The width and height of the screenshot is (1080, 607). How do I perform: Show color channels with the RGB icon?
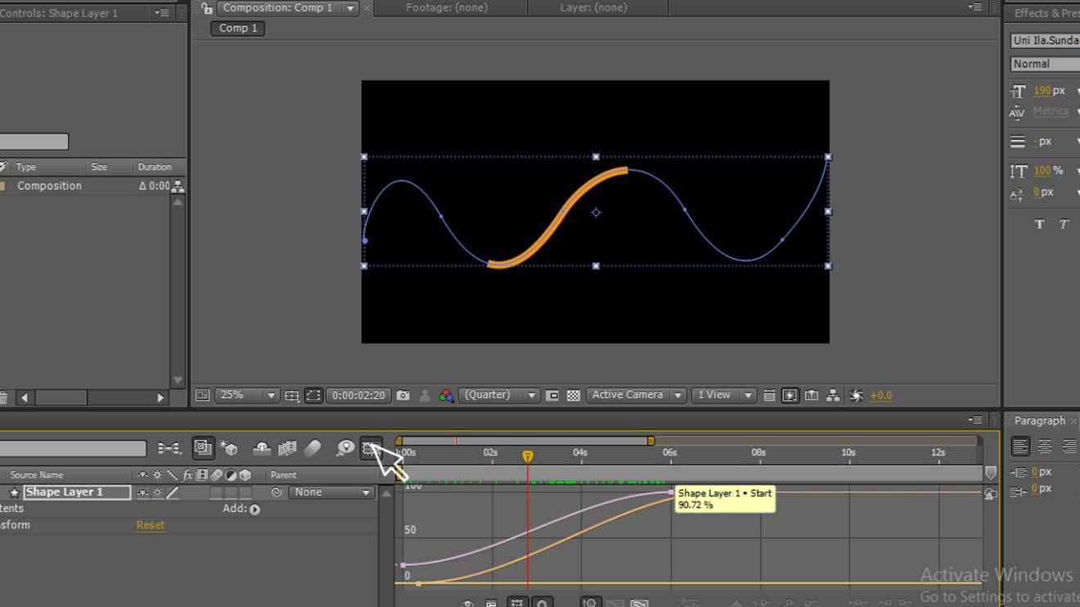tap(445, 395)
